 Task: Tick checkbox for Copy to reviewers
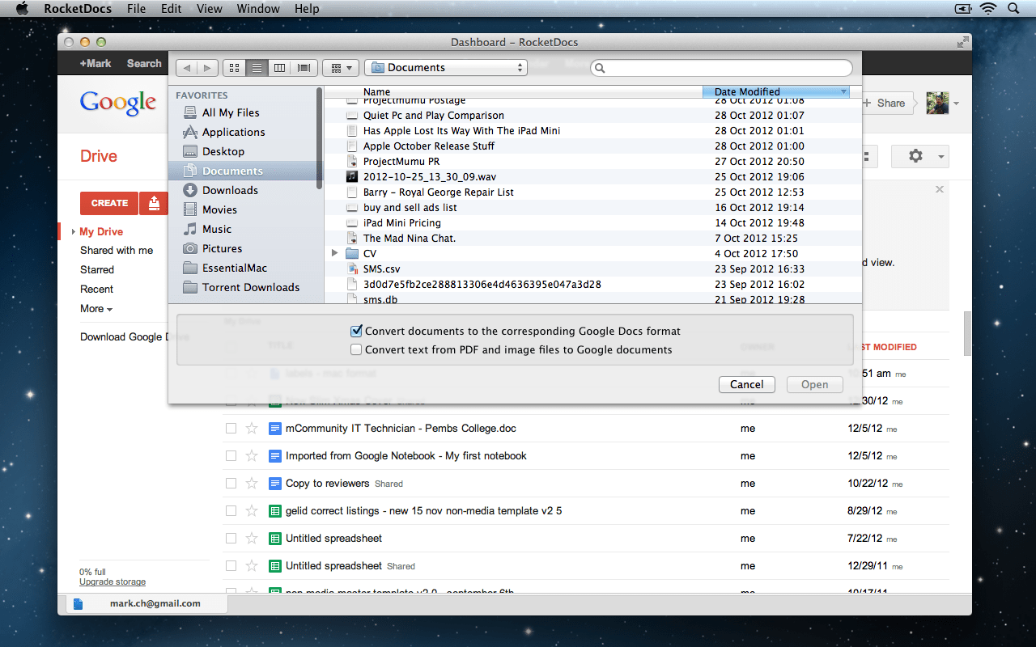[231, 484]
